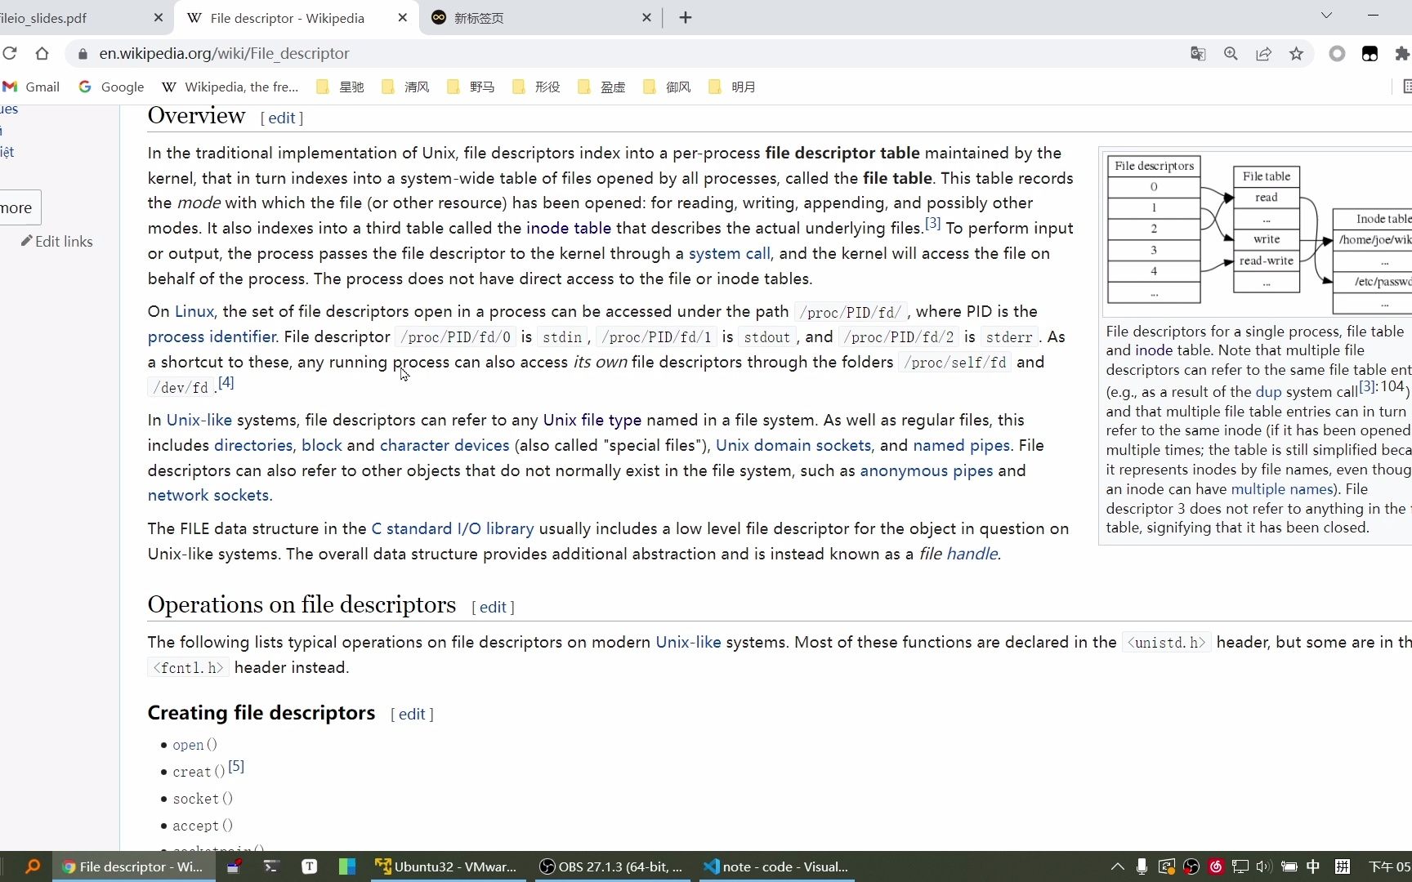1412x882 pixels.
Task: Go to browser home page
Action: click(x=42, y=54)
